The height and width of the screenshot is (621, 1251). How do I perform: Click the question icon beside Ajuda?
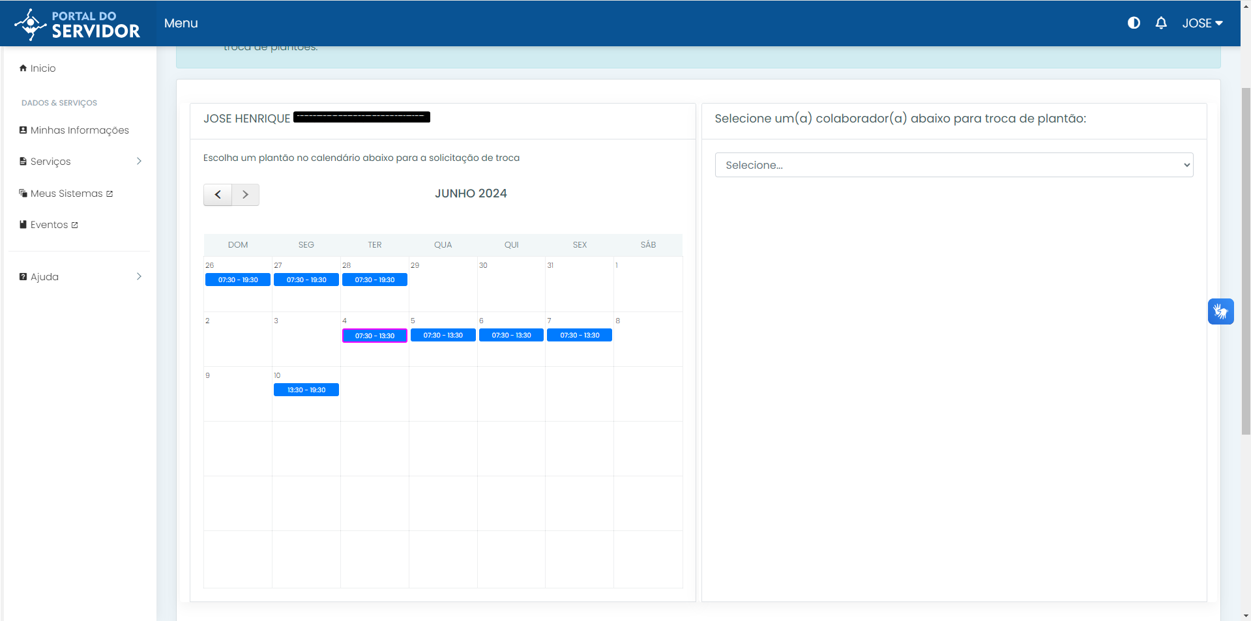(x=23, y=276)
